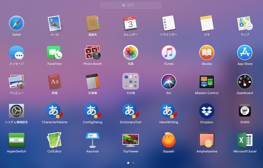
Task: Launch the 辞書 (Dictionary) app
Action: [55, 82]
